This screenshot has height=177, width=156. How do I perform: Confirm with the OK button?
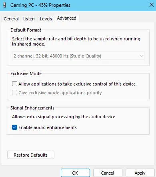(x=75, y=173)
